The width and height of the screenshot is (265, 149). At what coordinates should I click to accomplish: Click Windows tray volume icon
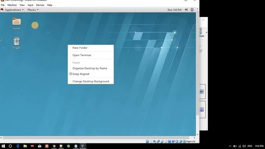(x=244, y=146)
